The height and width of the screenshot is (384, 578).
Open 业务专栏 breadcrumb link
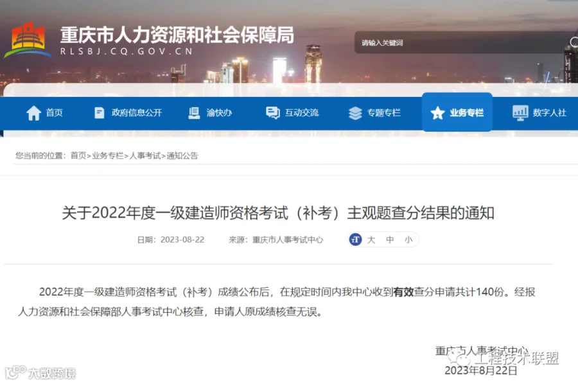[108, 155]
